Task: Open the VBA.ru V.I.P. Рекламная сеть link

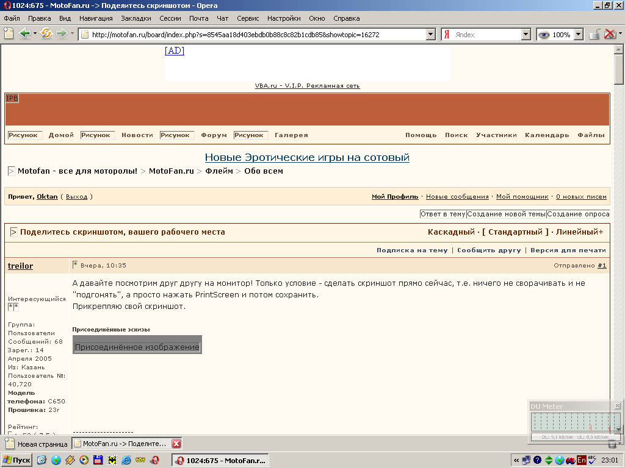Action: (308, 85)
